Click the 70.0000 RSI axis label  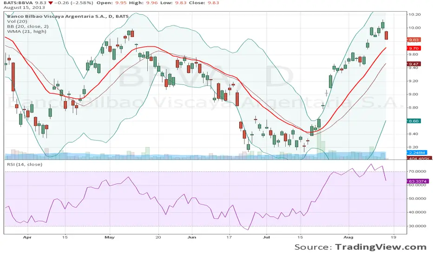(x=417, y=171)
